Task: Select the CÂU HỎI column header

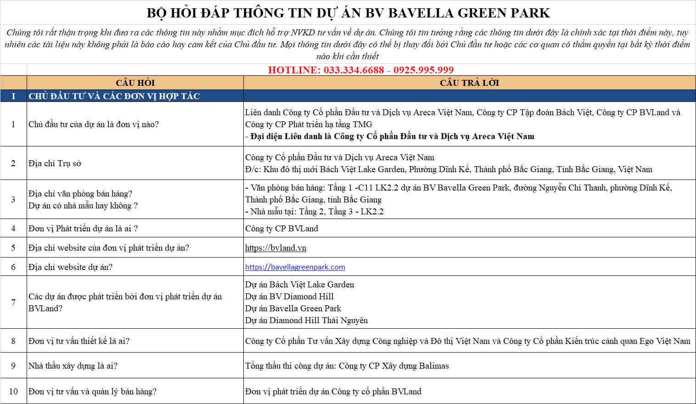Action: pyautogui.click(x=135, y=83)
